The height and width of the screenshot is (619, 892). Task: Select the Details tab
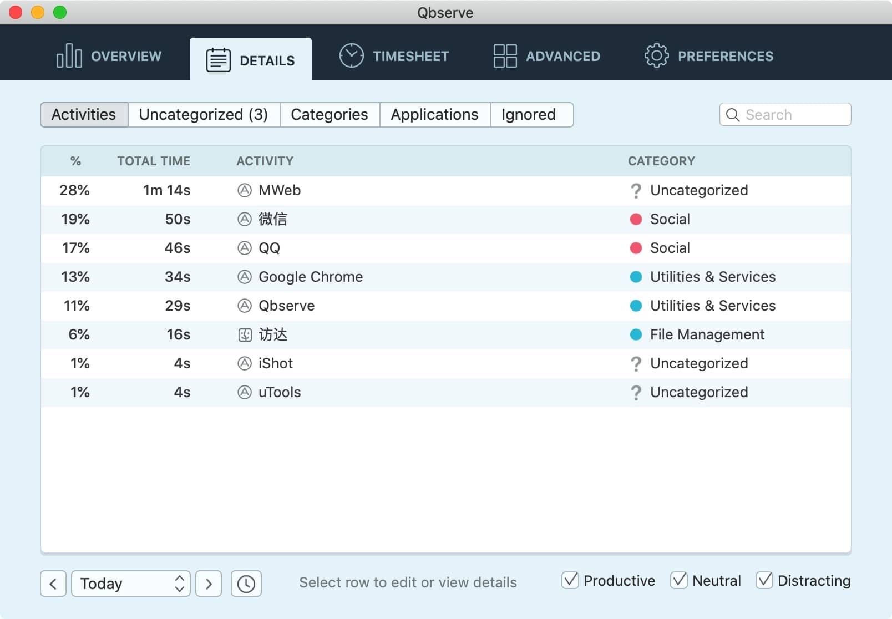tap(251, 60)
